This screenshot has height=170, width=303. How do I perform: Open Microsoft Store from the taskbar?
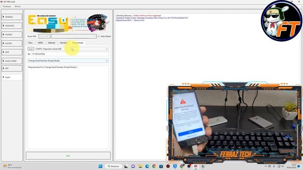(161, 166)
